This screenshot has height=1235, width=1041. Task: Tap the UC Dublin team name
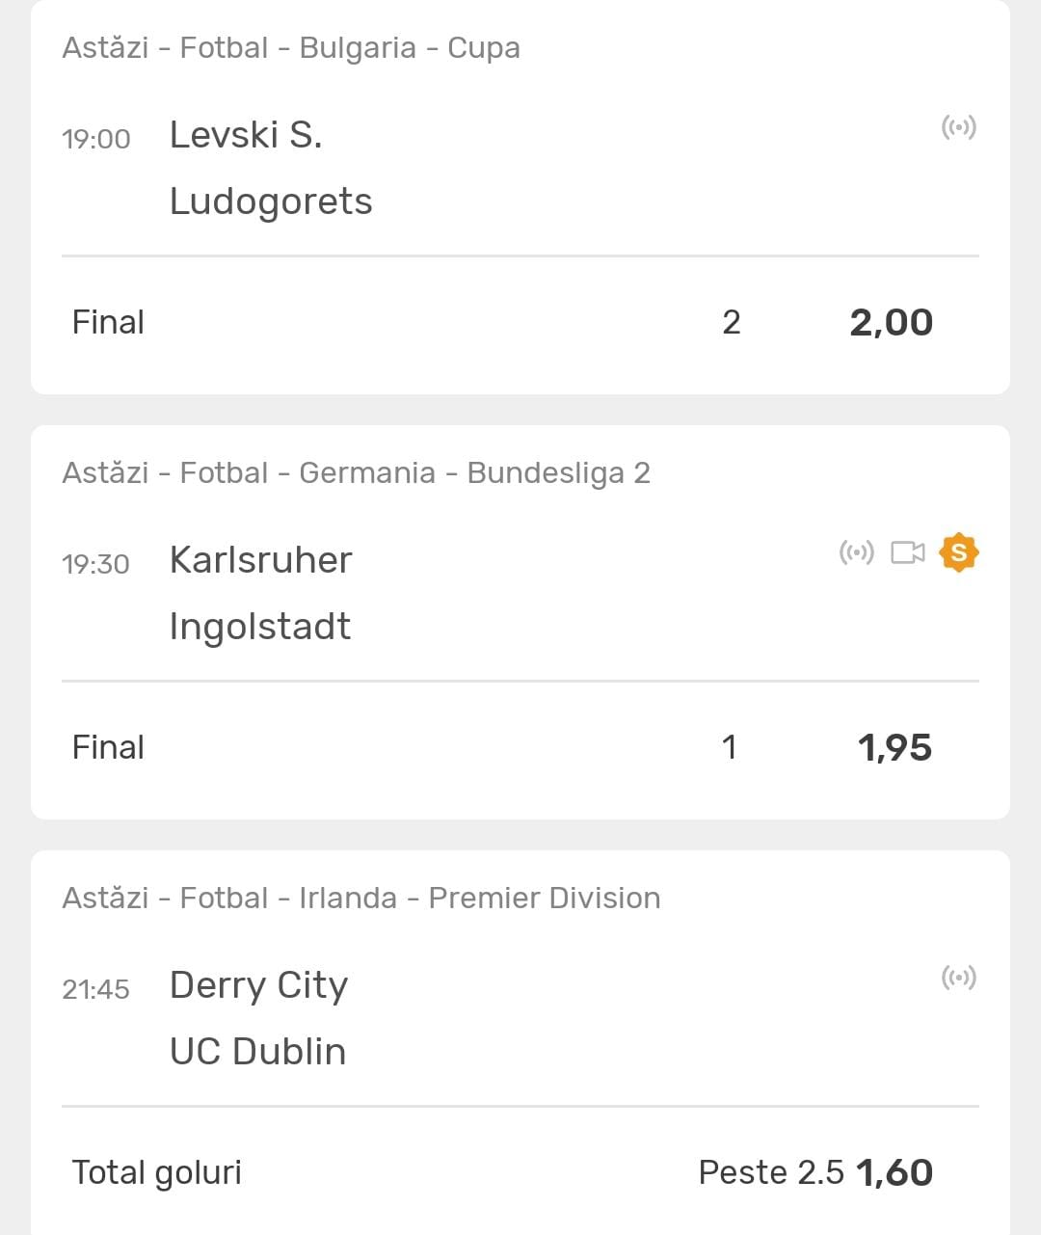[257, 1052]
